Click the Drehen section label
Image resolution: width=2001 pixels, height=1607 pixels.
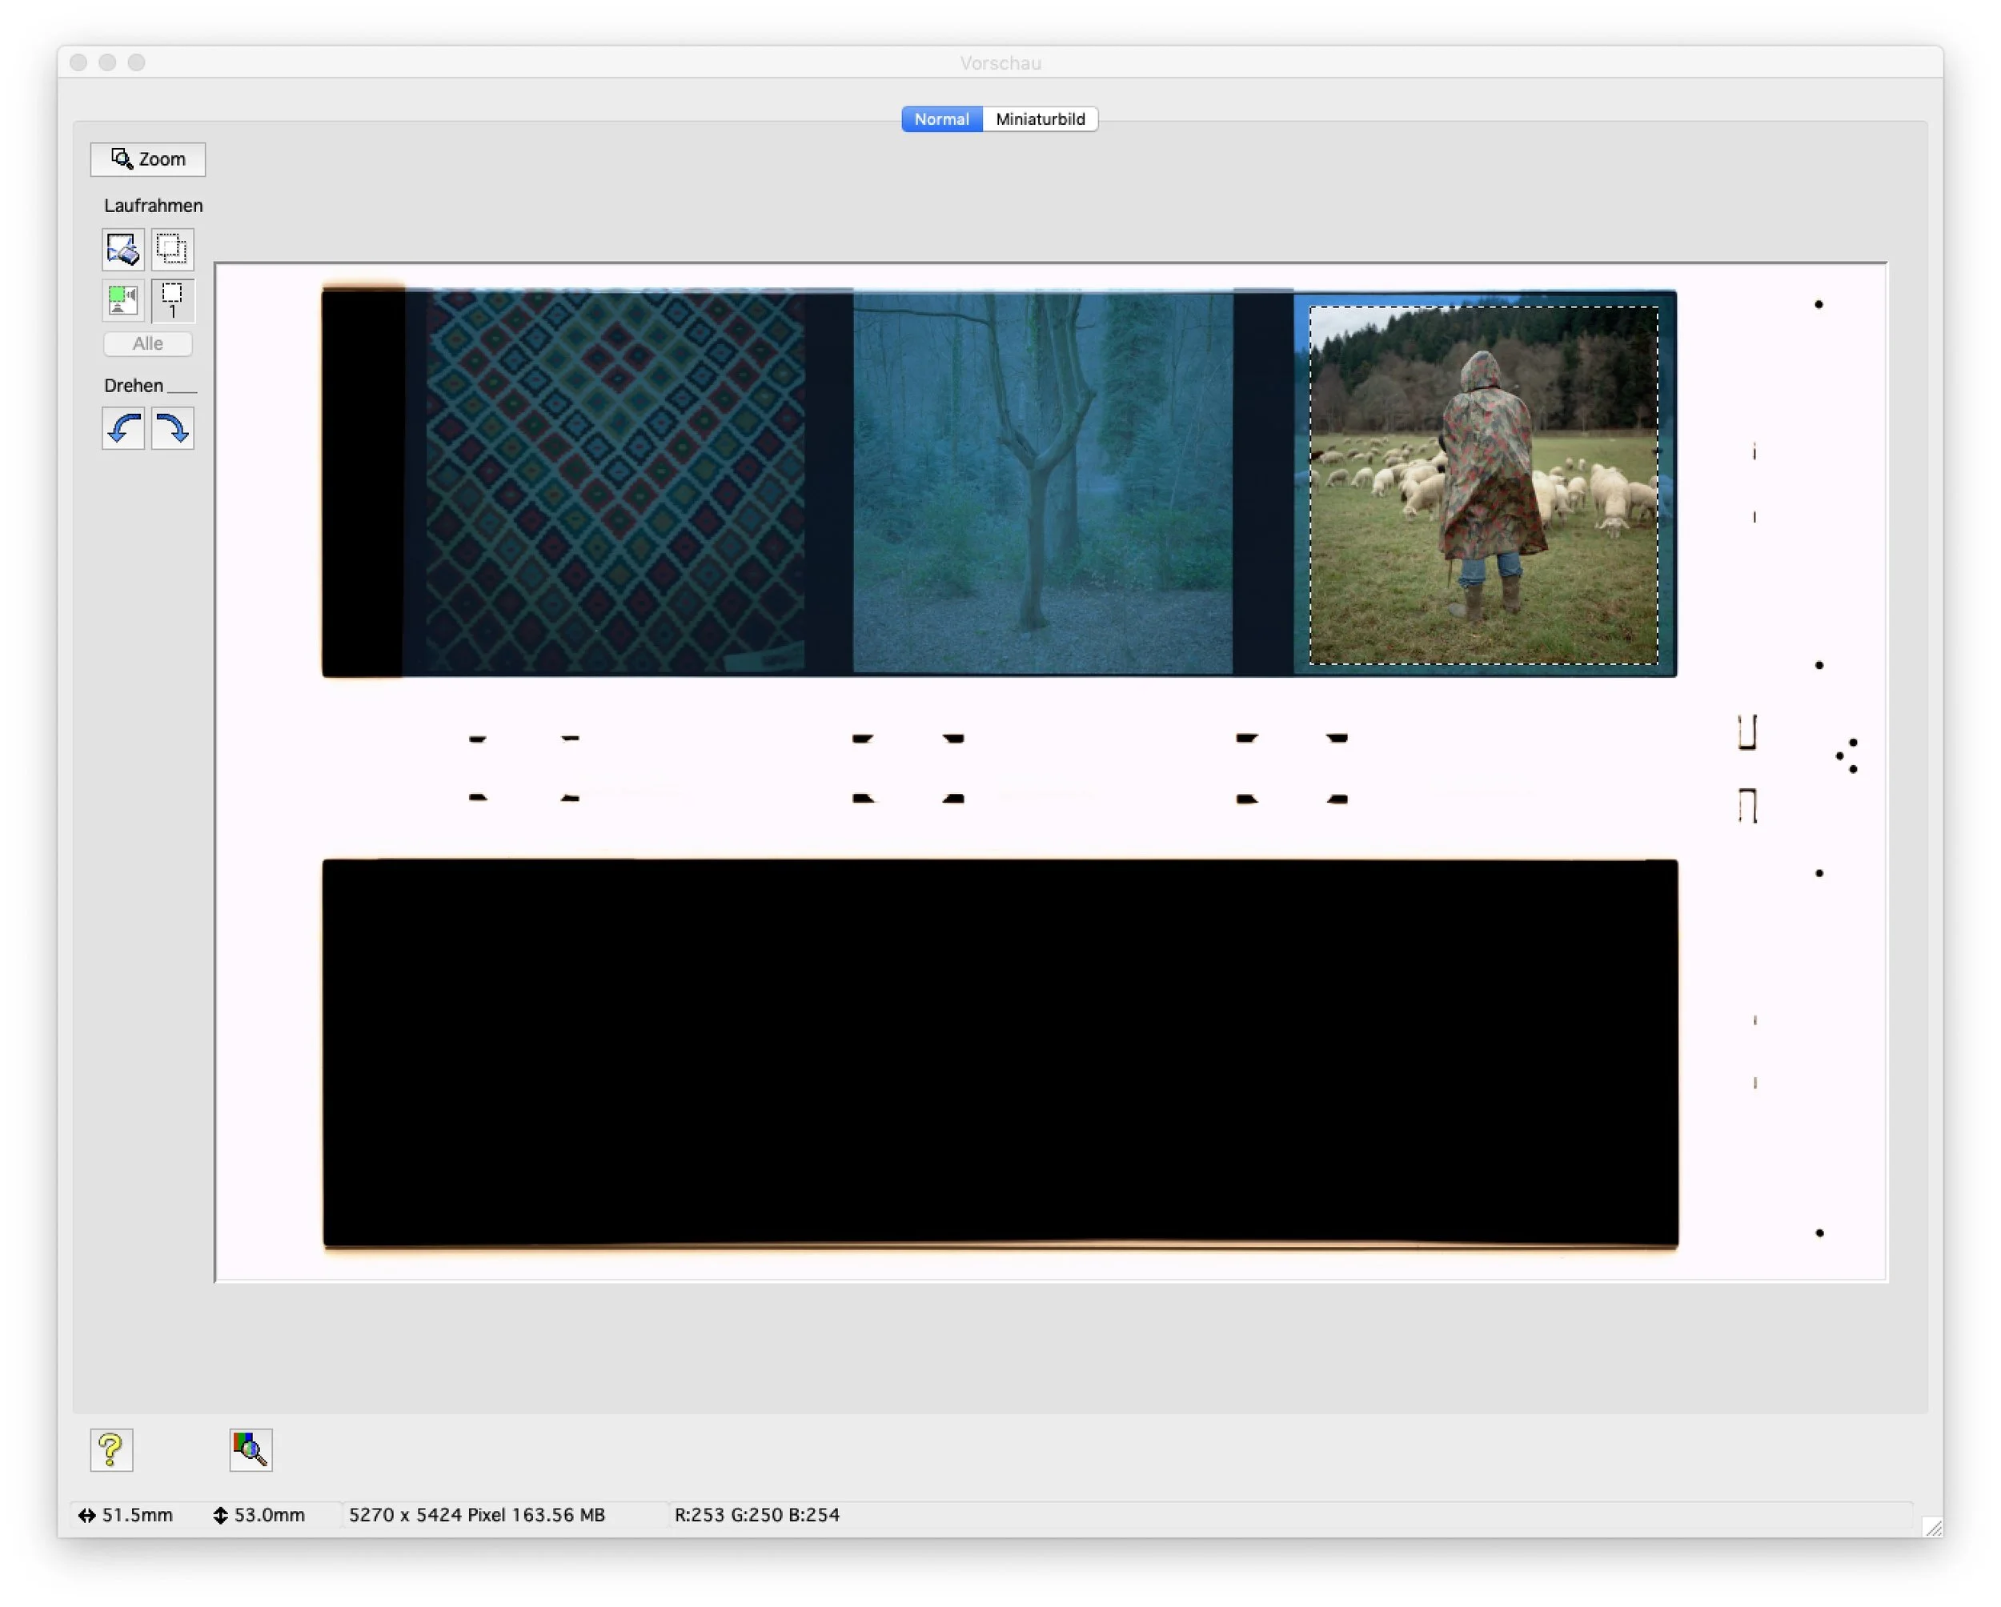pos(134,386)
